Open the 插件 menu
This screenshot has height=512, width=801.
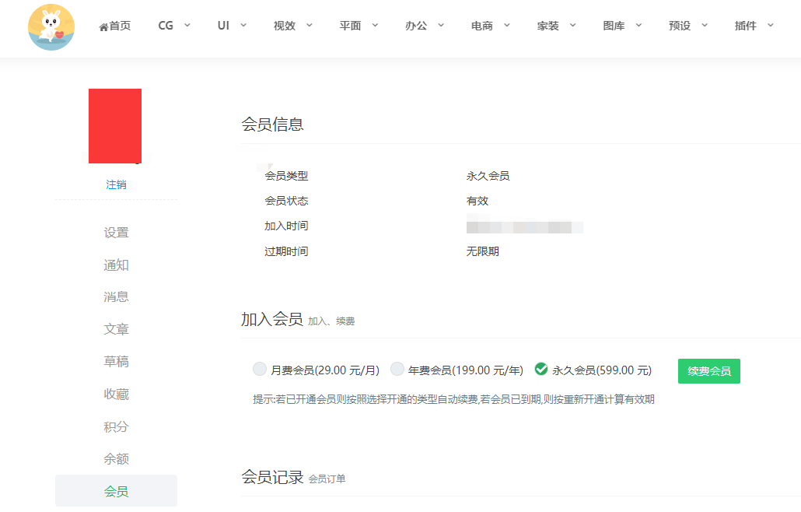[746, 26]
